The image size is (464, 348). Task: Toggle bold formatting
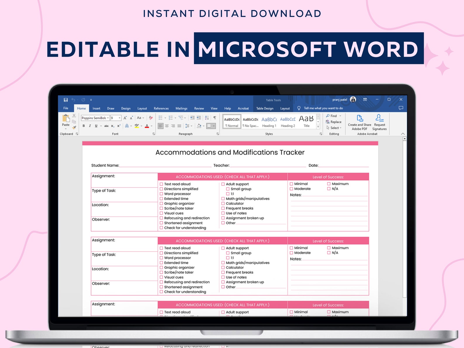(x=84, y=126)
